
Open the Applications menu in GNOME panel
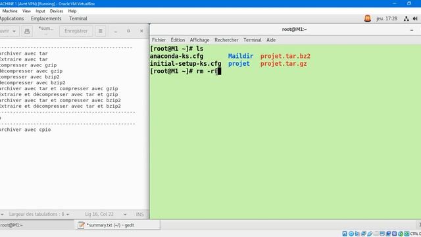point(11,18)
